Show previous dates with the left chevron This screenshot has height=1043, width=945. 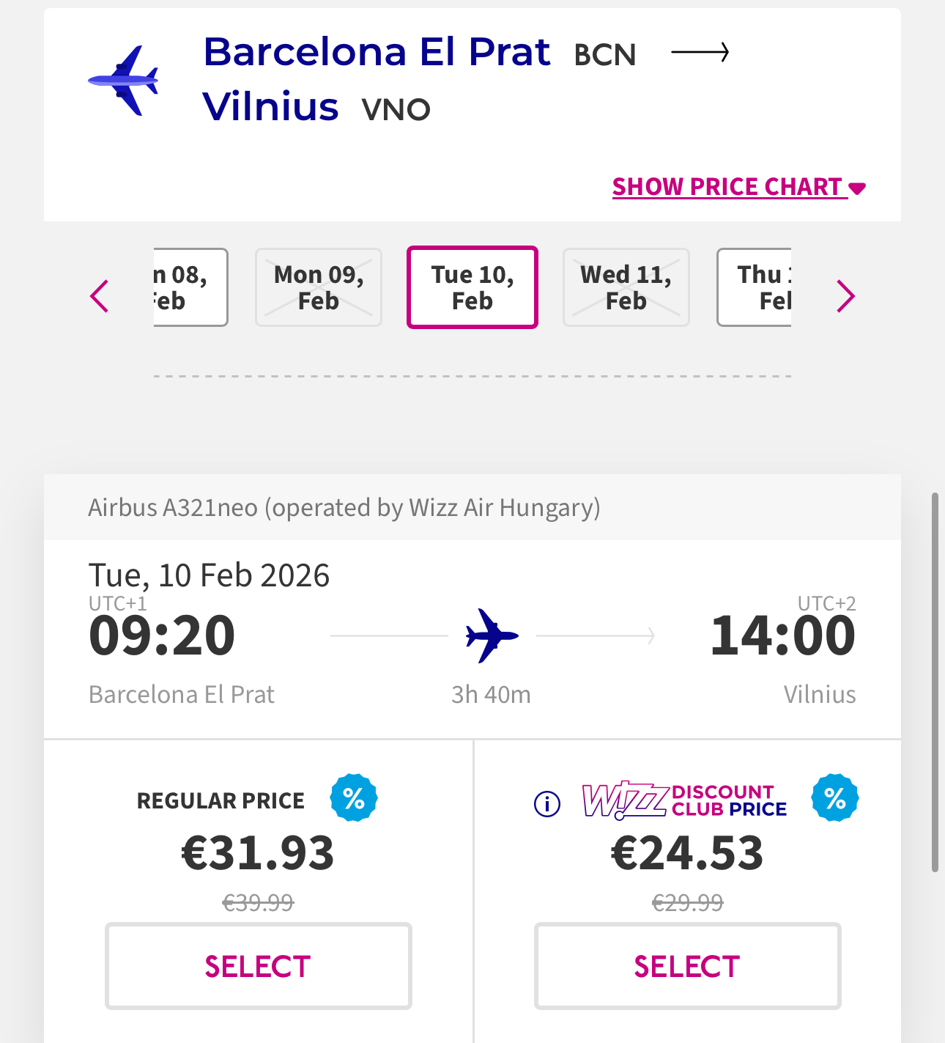pos(100,296)
